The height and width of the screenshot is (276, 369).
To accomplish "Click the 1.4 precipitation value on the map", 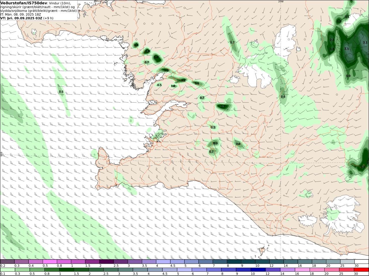I will coord(156,57).
